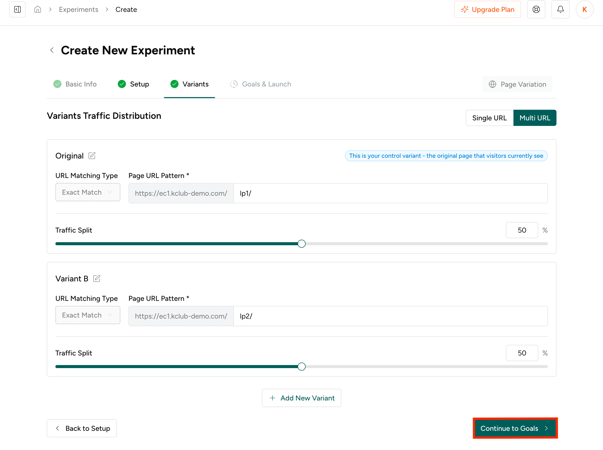This screenshot has width=603, height=450.
Task: Open notifications bell icon
Action: point(560,10)
